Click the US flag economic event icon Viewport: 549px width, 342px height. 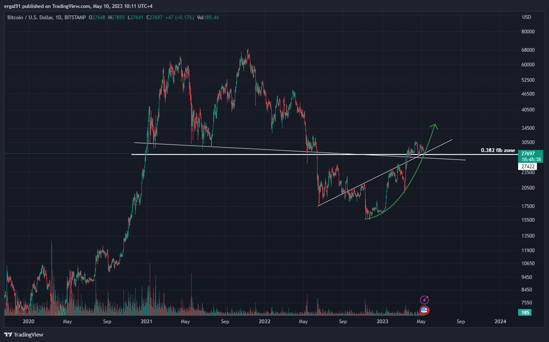pyautogui.click(x=424, y=310)
